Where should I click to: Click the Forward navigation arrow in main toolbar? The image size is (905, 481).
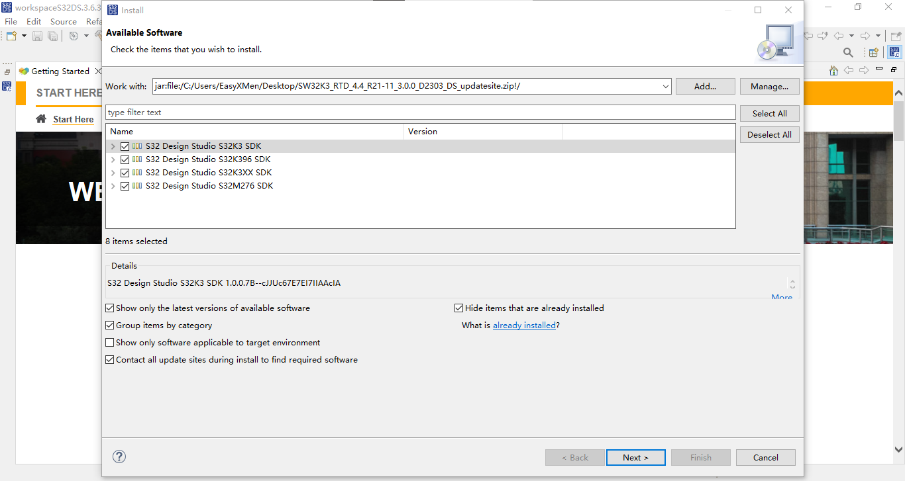point(865,36)
